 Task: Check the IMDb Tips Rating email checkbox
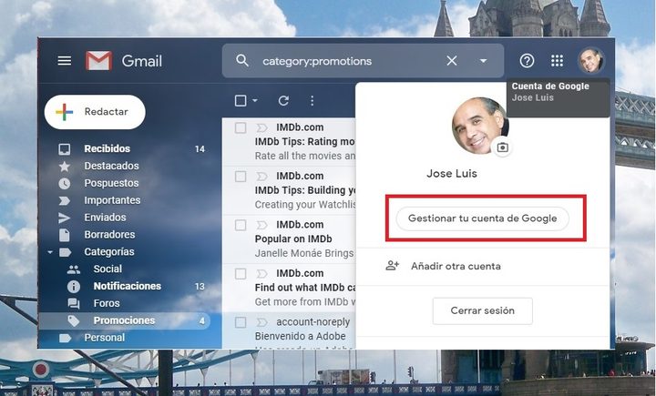tap(241, 127)
